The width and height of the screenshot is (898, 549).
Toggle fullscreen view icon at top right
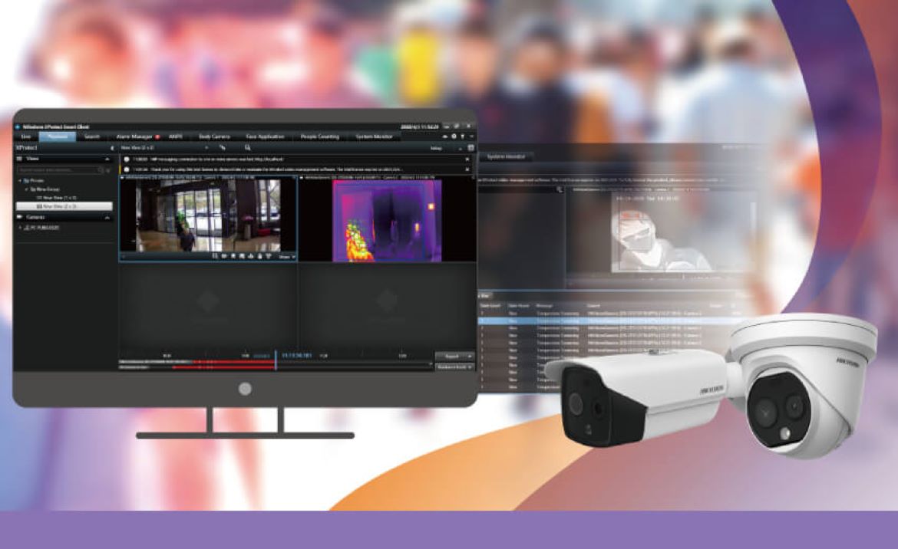click(x=470, y=147)
